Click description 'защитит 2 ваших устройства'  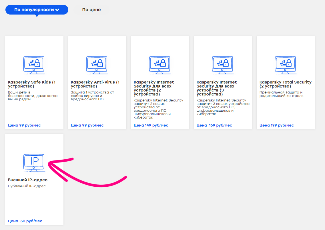[158, 109]
